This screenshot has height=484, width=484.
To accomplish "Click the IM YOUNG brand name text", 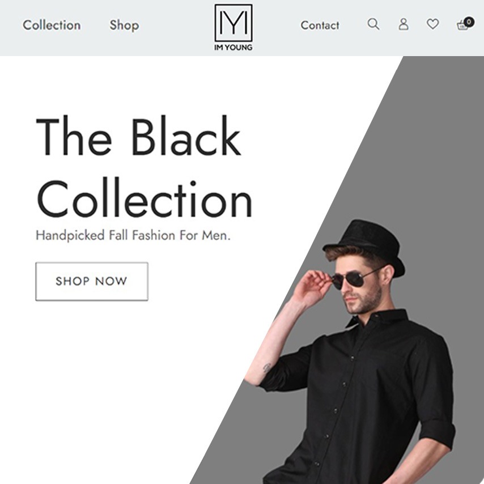I will 233,47.
